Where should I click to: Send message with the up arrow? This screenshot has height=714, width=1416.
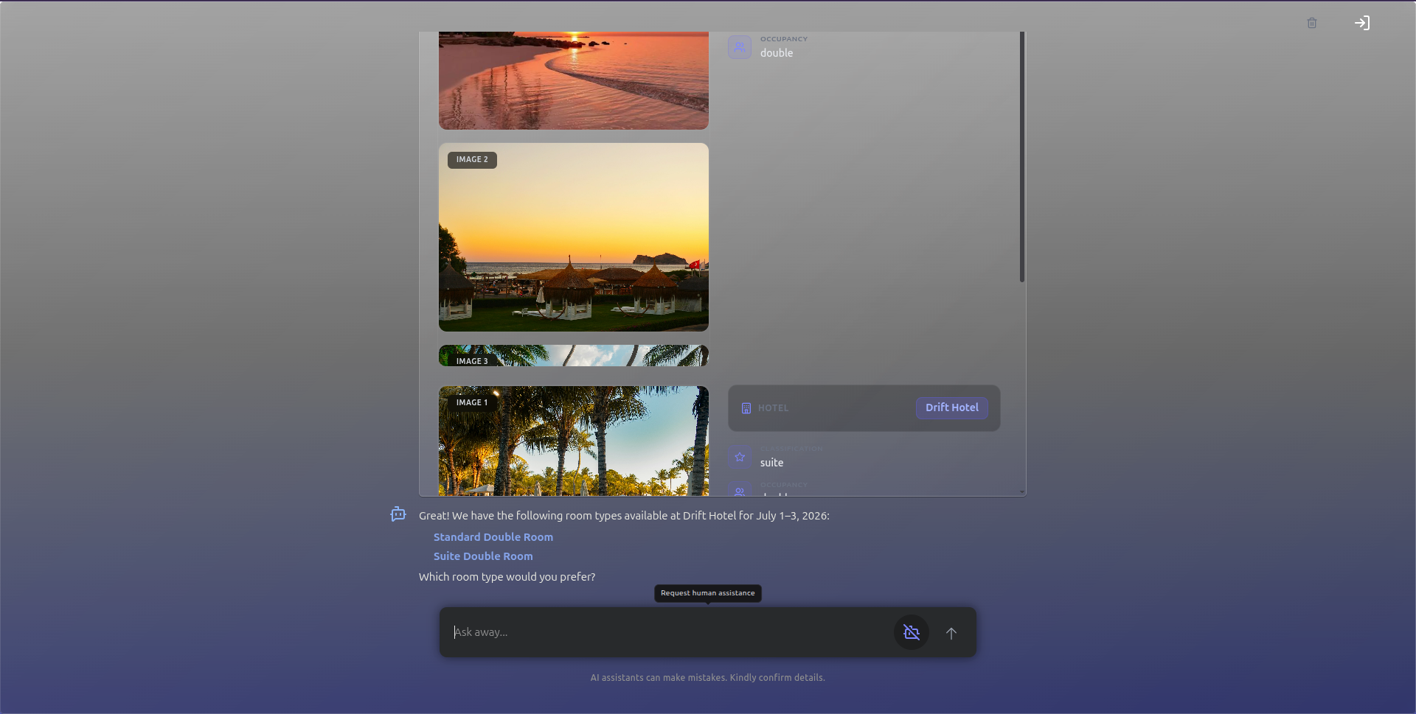[x=951, y=633]
